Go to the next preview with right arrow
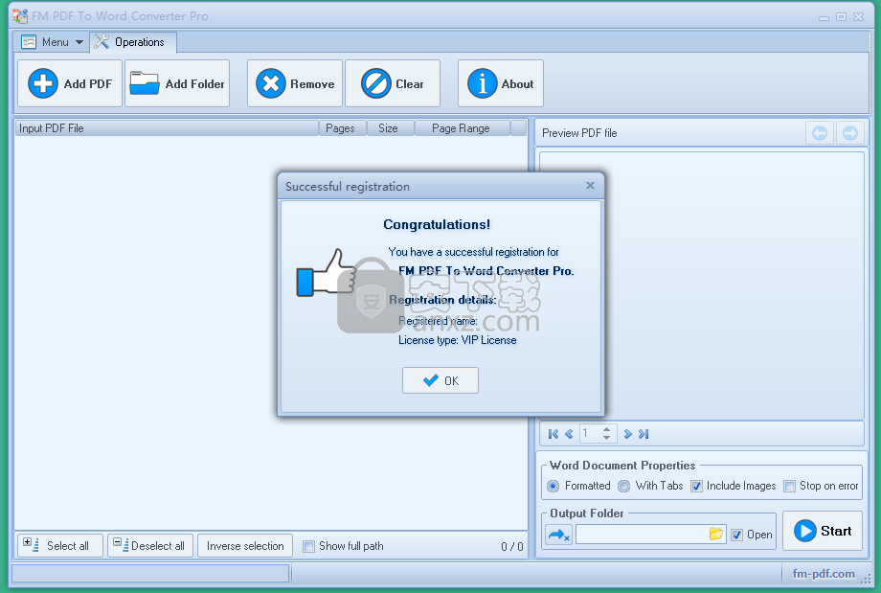 [x=850, y=133]
